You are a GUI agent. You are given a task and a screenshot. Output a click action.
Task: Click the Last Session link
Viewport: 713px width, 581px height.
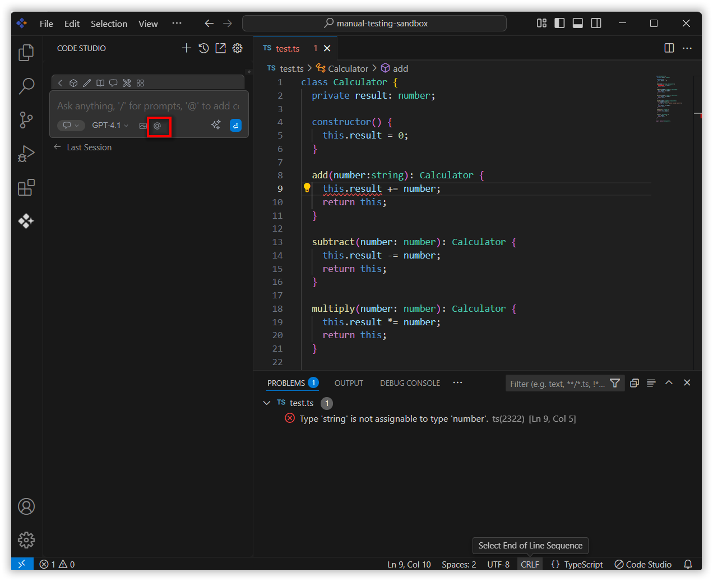(89, 147)
